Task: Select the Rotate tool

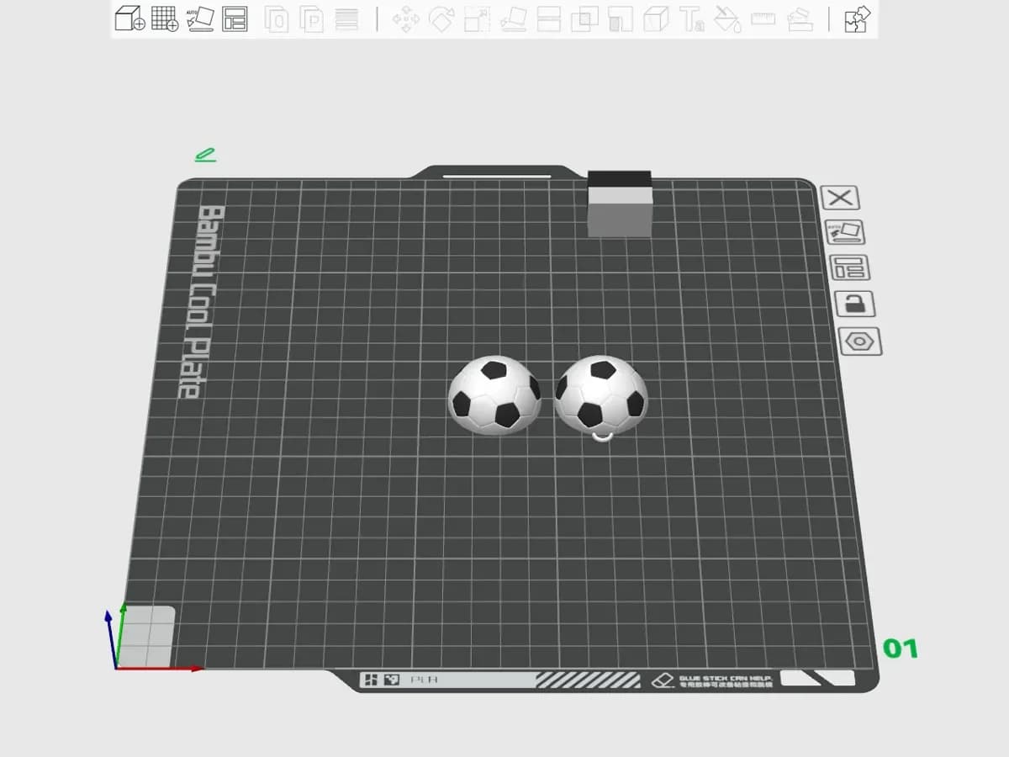Action: tap(441, 19)
